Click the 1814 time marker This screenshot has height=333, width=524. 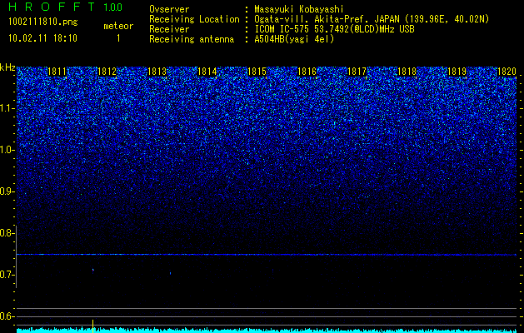(207, 72)
